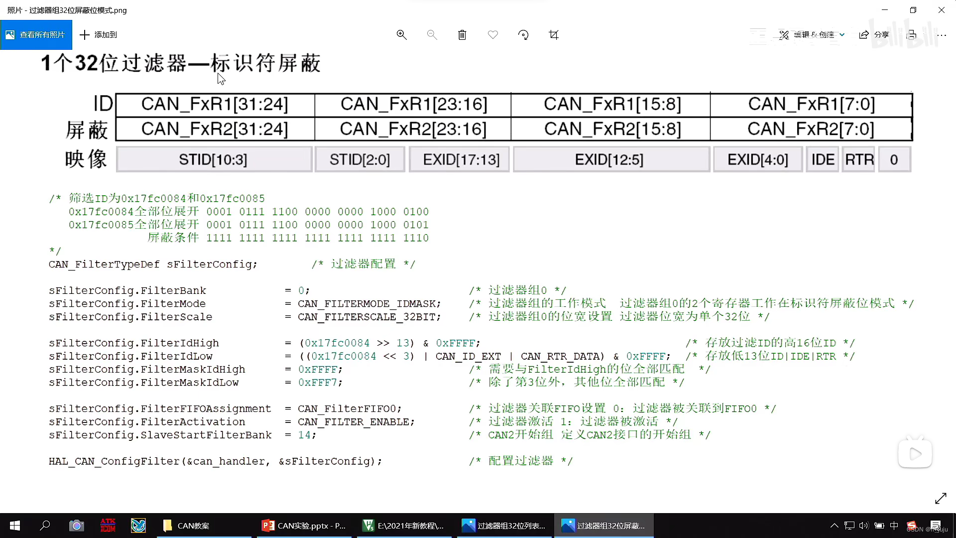Open the crop tool
956x538 pixels.
click(554, 35)
